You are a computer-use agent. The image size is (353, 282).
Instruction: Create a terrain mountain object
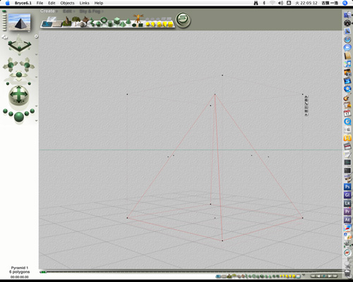(67, 21)
